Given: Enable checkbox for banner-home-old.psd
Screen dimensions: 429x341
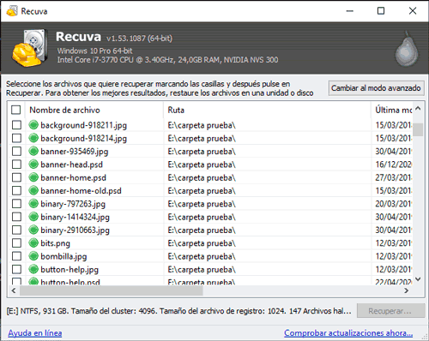Looking at the screenshot, I should point(16,190).
